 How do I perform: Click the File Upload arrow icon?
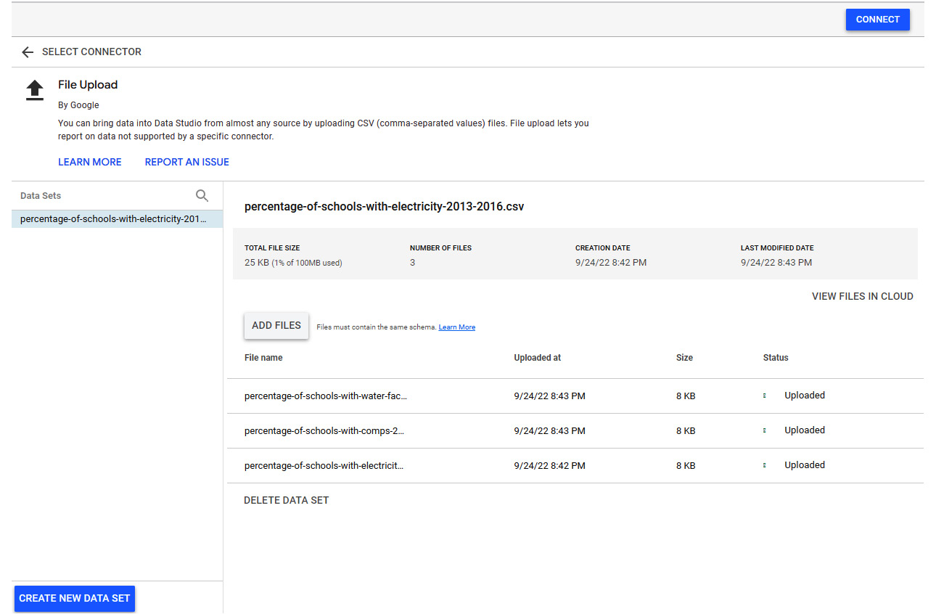point(35,91)
